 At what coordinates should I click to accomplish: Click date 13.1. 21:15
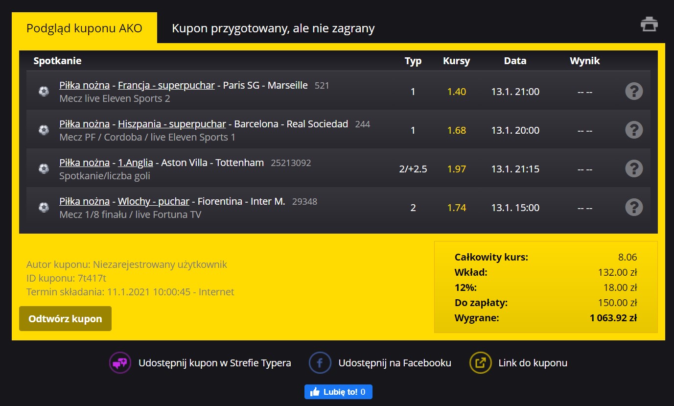(515, 169)
